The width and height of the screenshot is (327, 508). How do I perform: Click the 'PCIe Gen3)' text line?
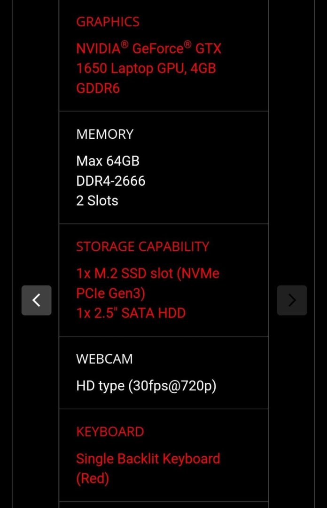(110, 293)
